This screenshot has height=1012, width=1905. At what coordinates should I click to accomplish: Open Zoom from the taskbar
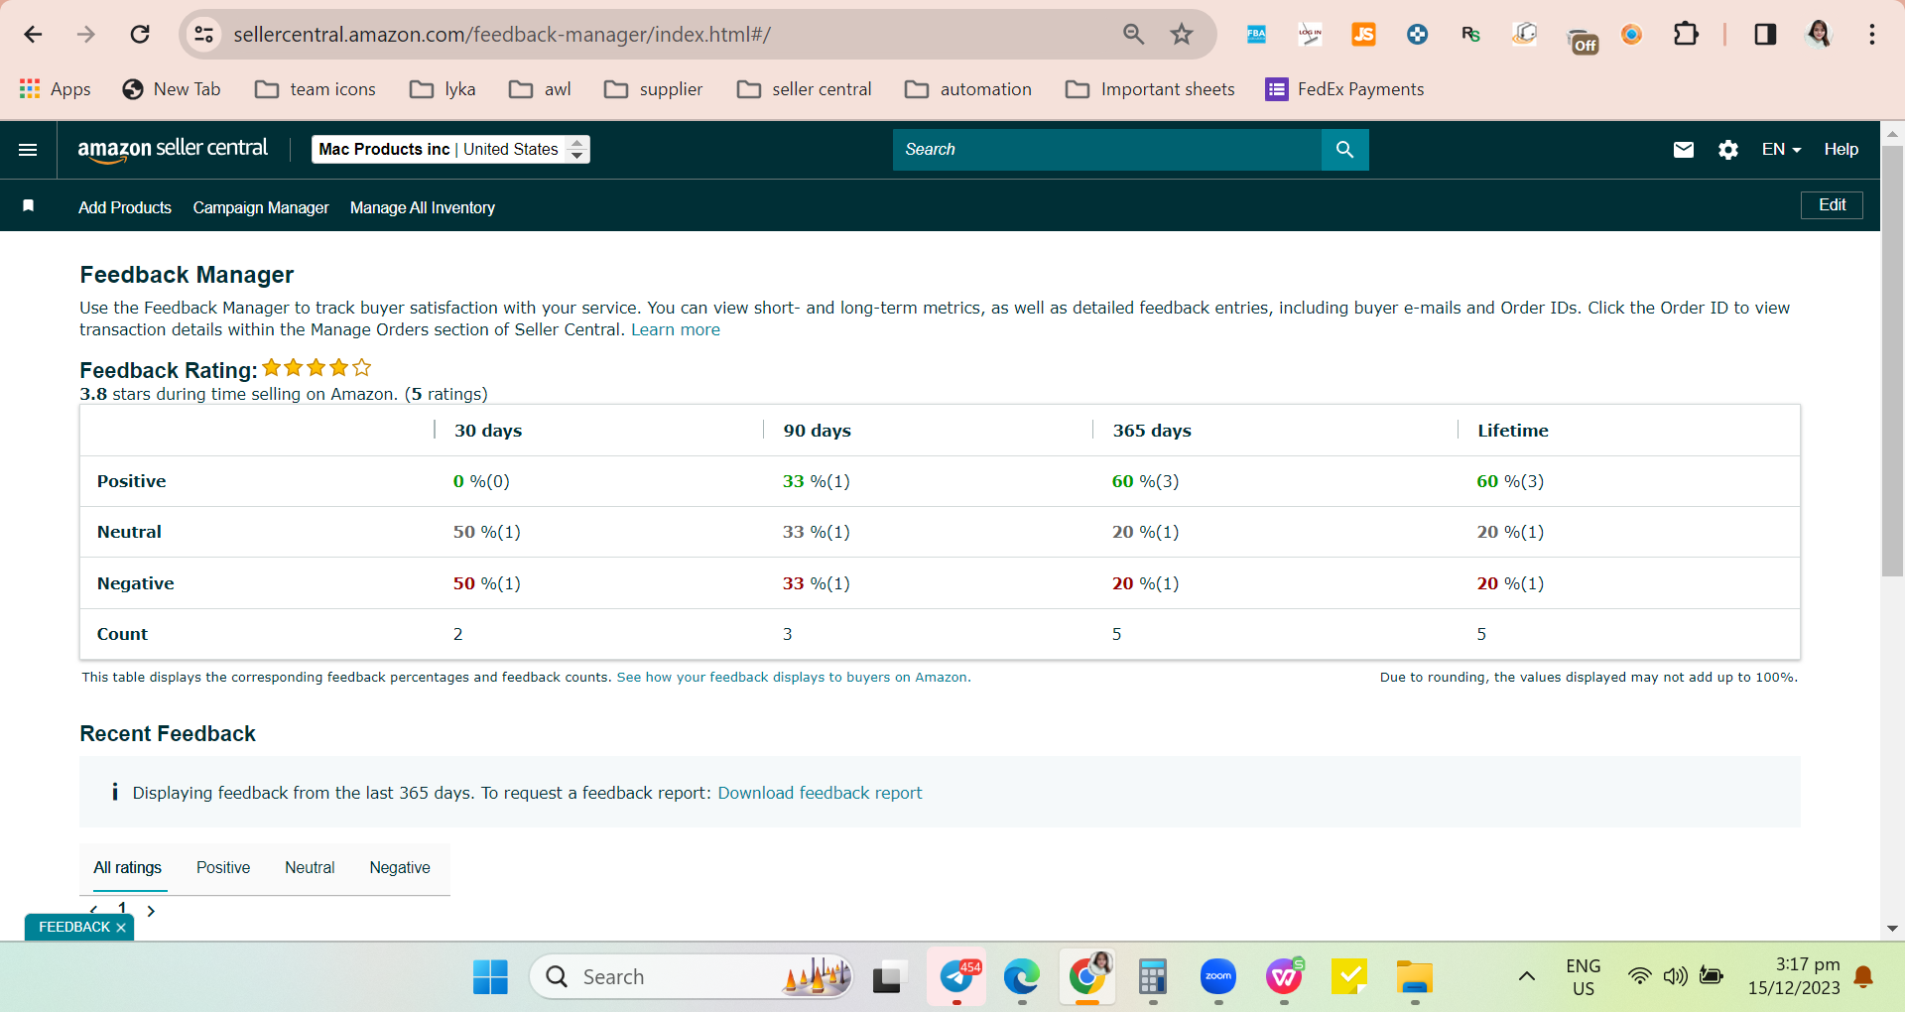coord(1217,977)
